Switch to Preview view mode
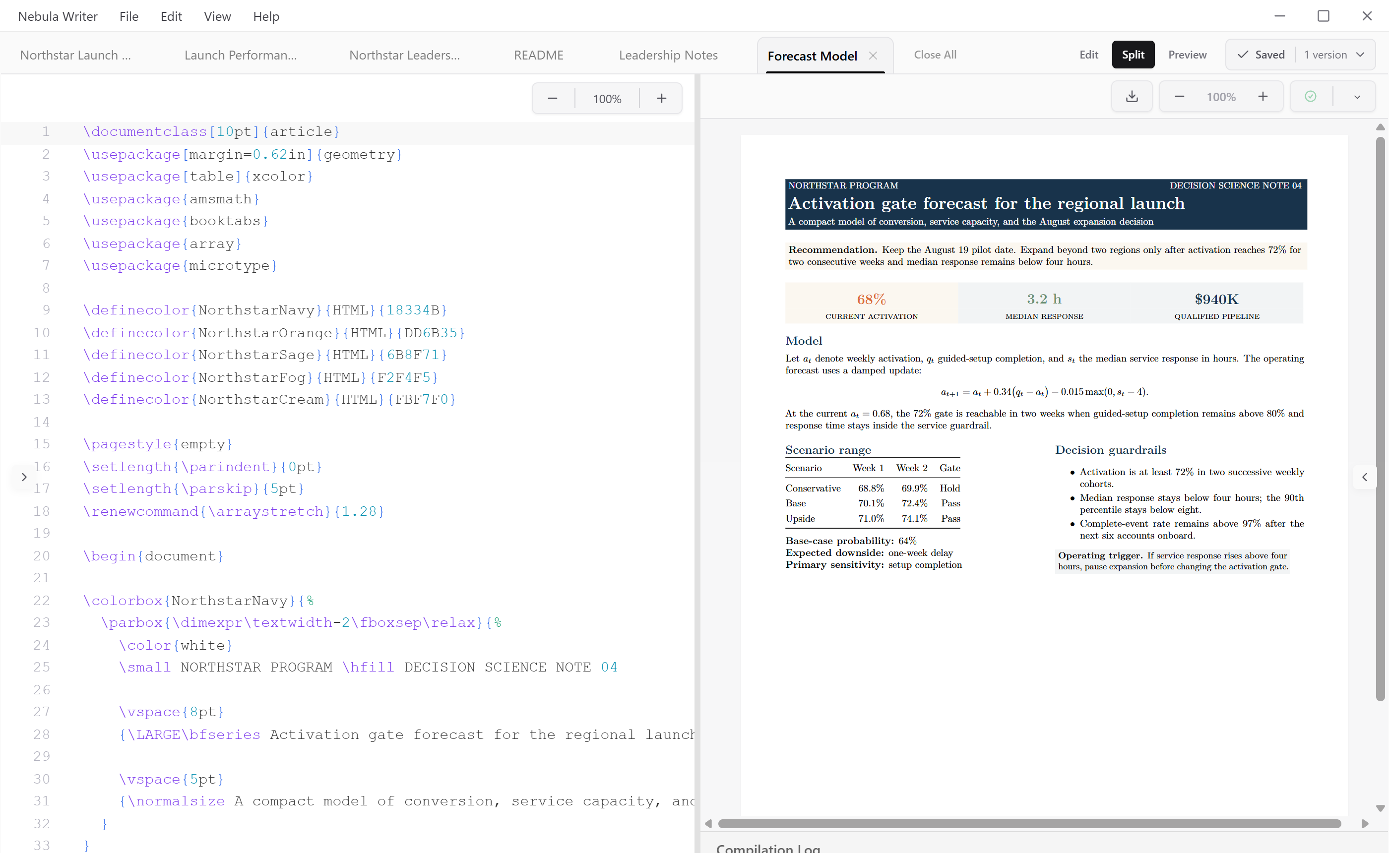Screen dimensions: 1389x853 coord(1187,55)
